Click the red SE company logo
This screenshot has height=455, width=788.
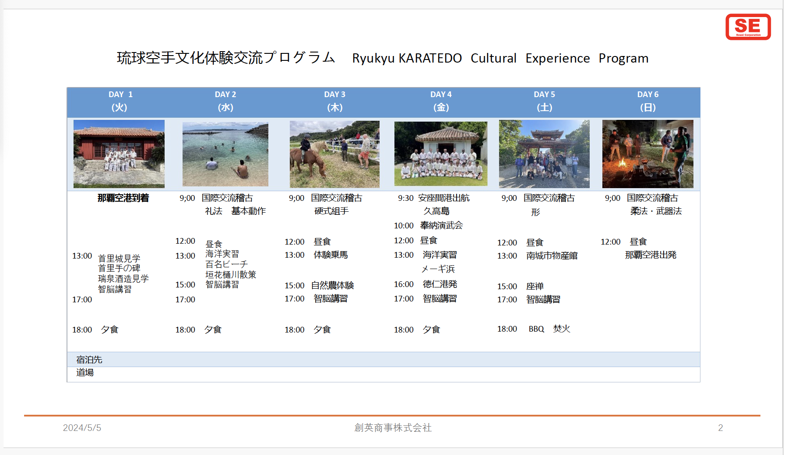click(x=748, y=27)
